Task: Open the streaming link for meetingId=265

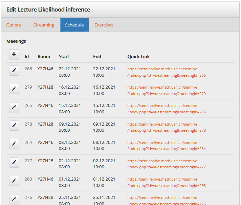Action: [x=166, y=109]
